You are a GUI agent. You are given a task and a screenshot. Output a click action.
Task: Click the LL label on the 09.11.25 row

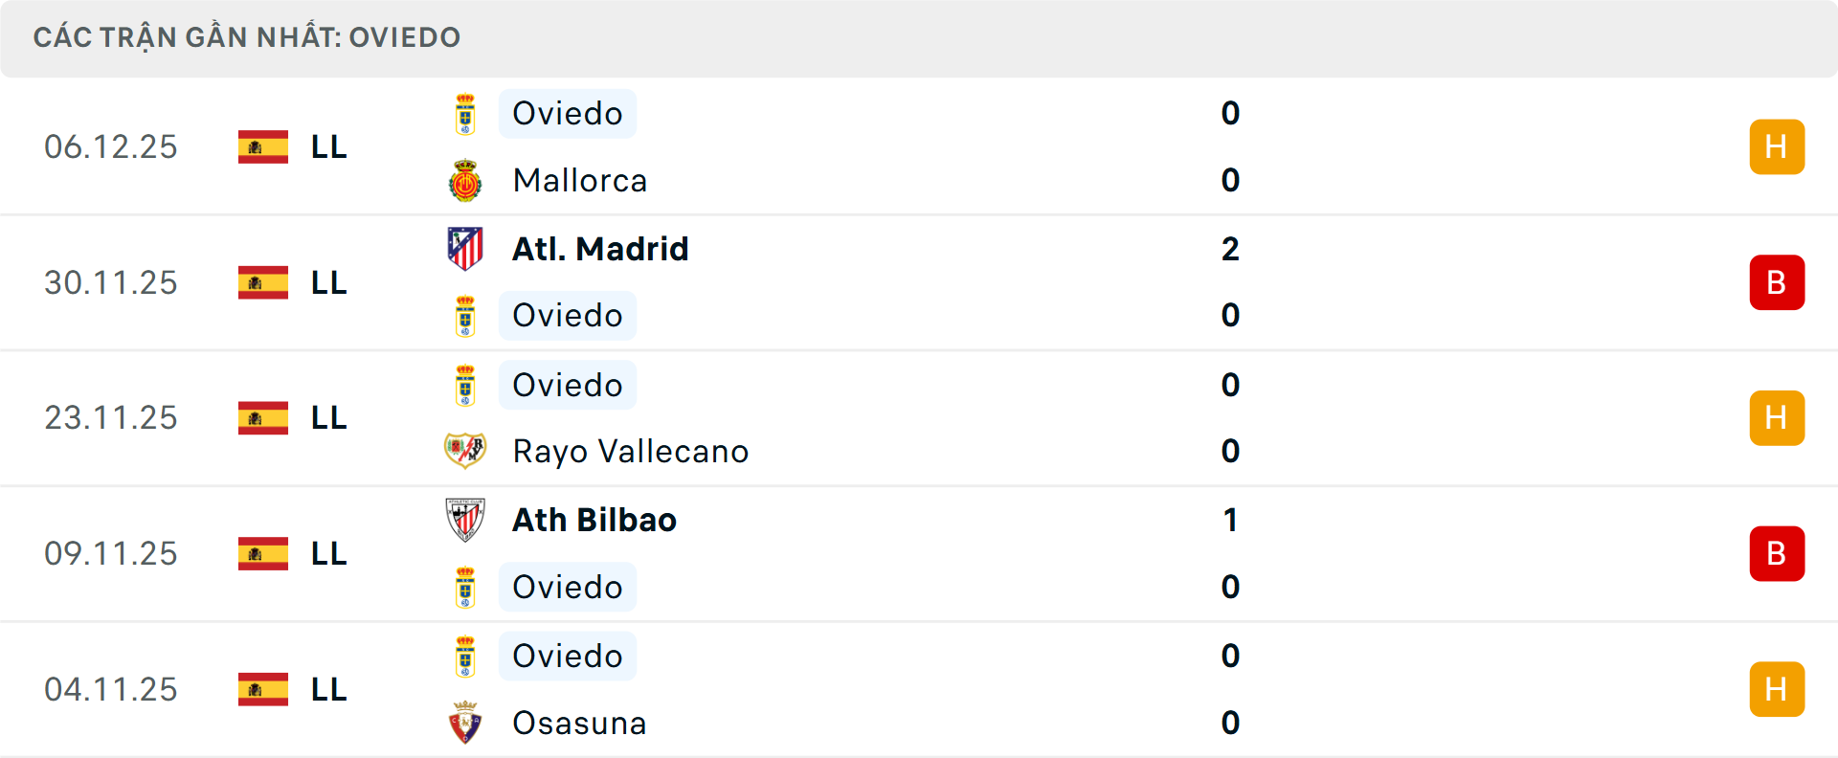325,553
